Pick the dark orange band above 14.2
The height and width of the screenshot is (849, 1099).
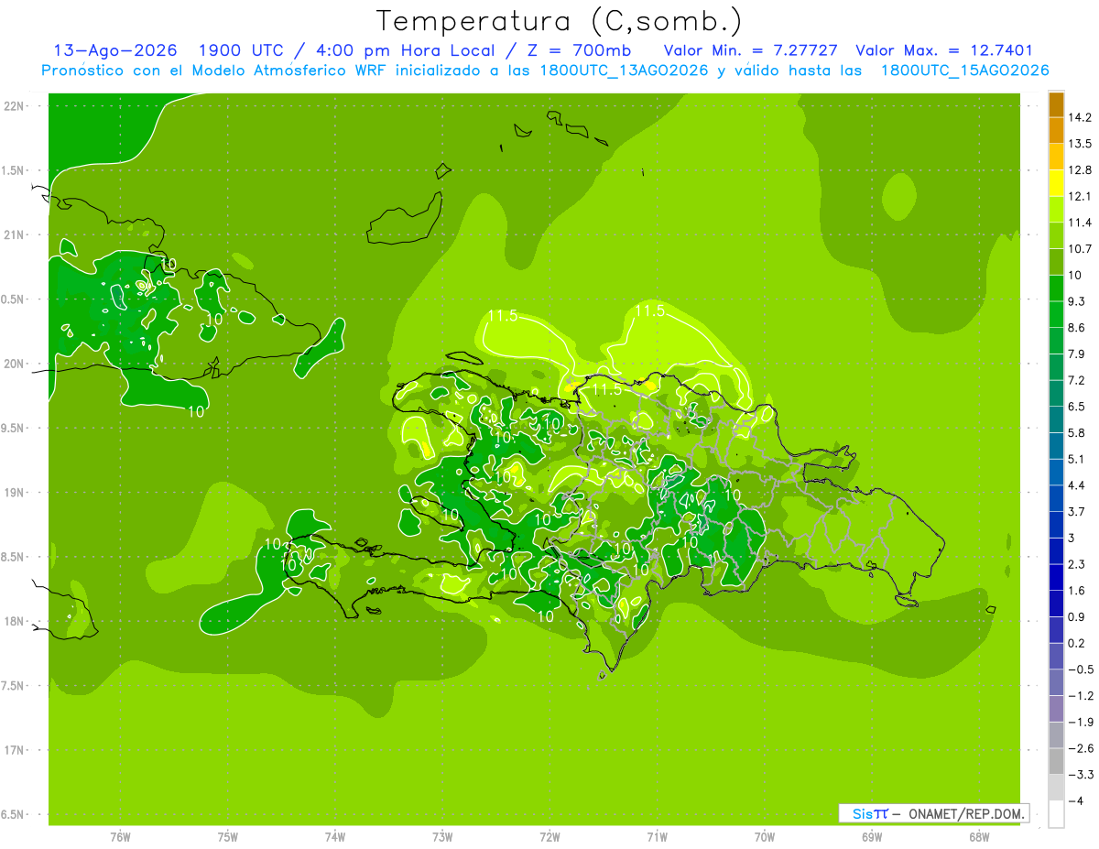pyautogui.click(x=1056, y=104)
